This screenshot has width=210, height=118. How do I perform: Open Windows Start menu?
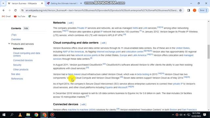click(4, 115)
